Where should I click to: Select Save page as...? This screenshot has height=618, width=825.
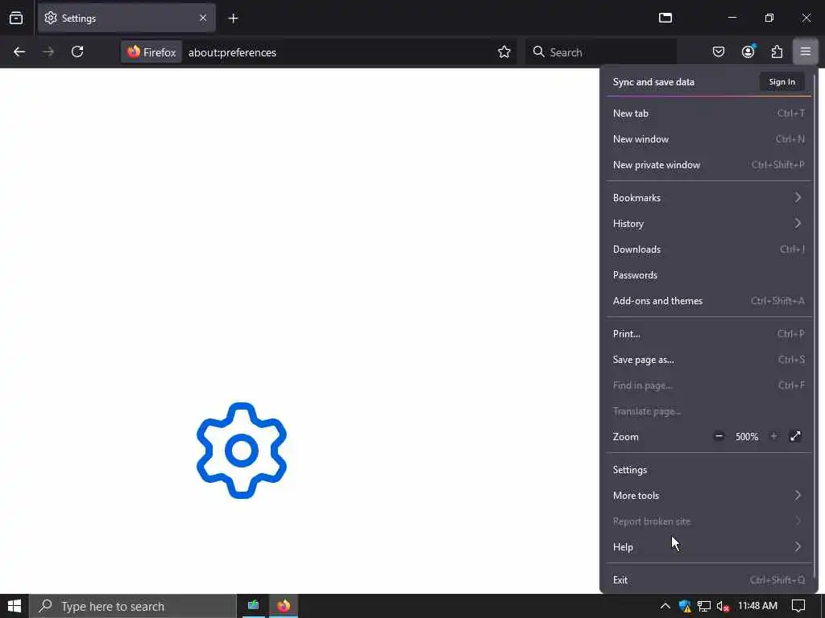click(709, 360)
